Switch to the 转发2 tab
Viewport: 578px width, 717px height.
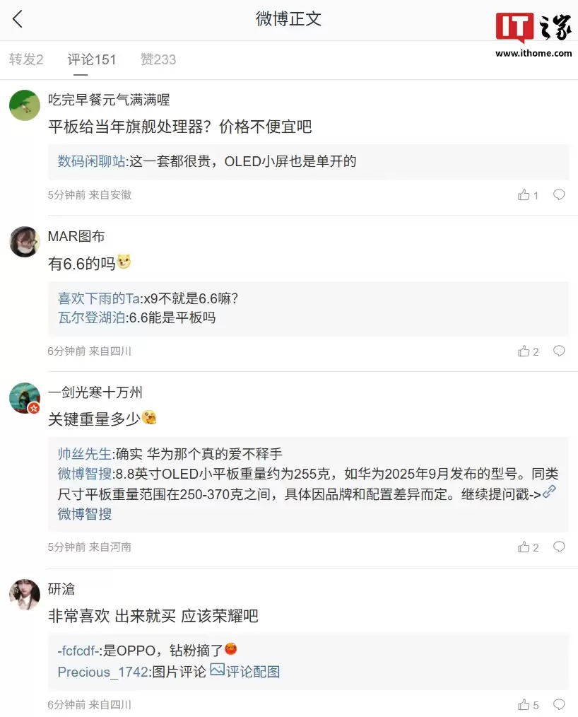[26, 59]
